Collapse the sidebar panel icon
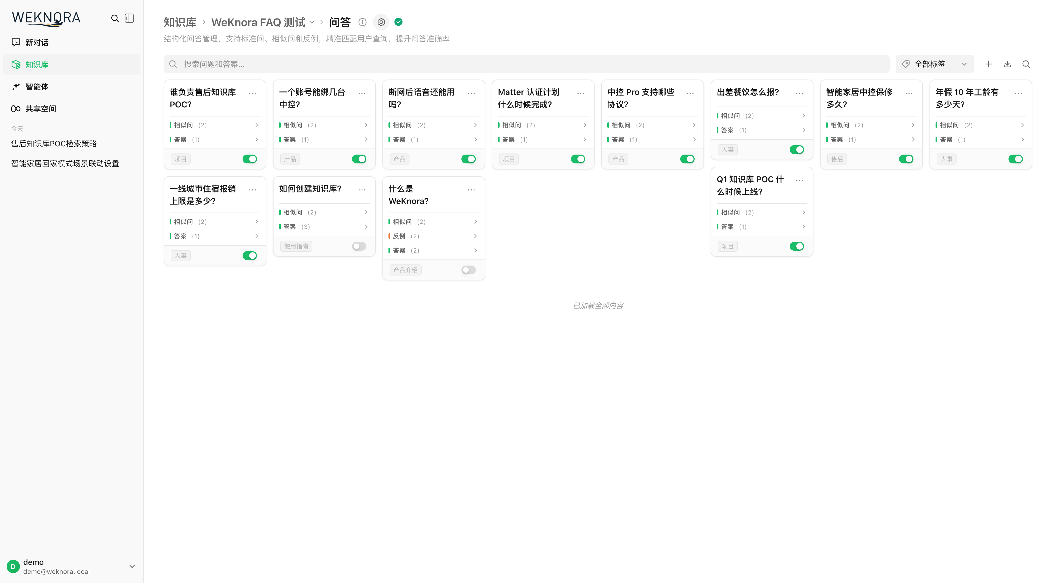This screenshot has height=583, width=1061. pos(129,18)
